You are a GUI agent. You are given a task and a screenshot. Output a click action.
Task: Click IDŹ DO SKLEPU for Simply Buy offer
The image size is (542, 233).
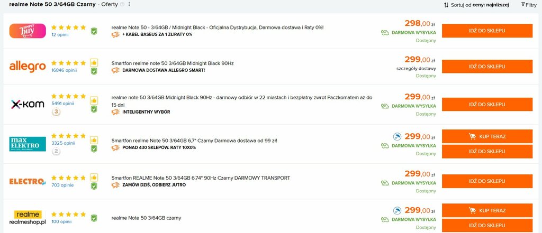click(x=487, y=31)
